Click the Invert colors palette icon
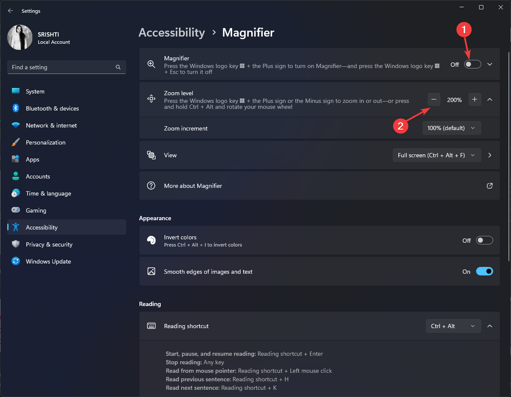 coord(151,241)
